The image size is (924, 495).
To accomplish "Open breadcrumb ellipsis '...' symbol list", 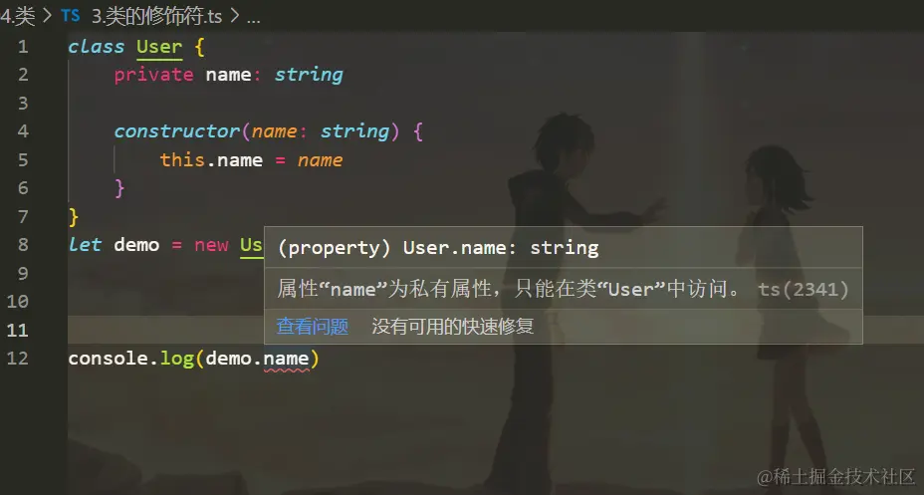I will click(x=253, y=18).
